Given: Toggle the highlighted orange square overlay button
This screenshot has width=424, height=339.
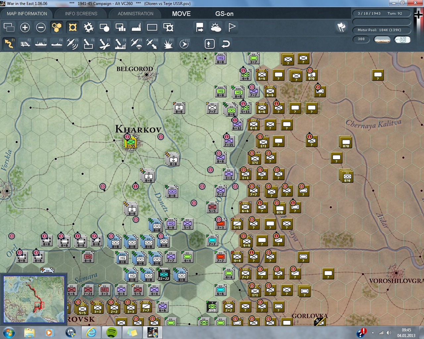Looking at the screenshot, I should coord(73,27).
